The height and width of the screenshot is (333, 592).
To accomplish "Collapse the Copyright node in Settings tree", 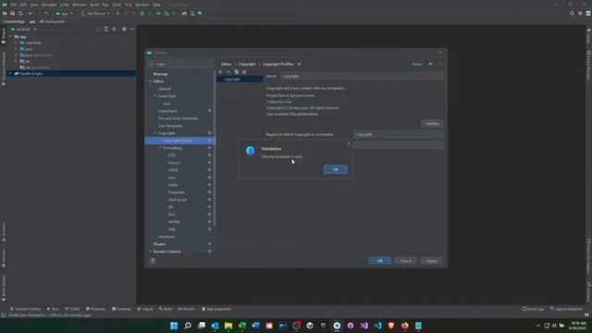I will pos(155,133).
